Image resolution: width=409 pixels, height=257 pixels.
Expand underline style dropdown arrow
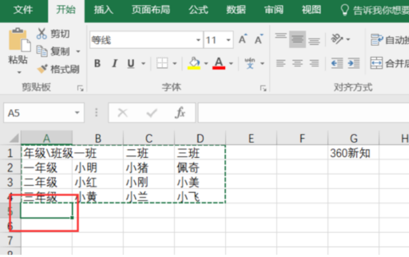pos(143,63)
